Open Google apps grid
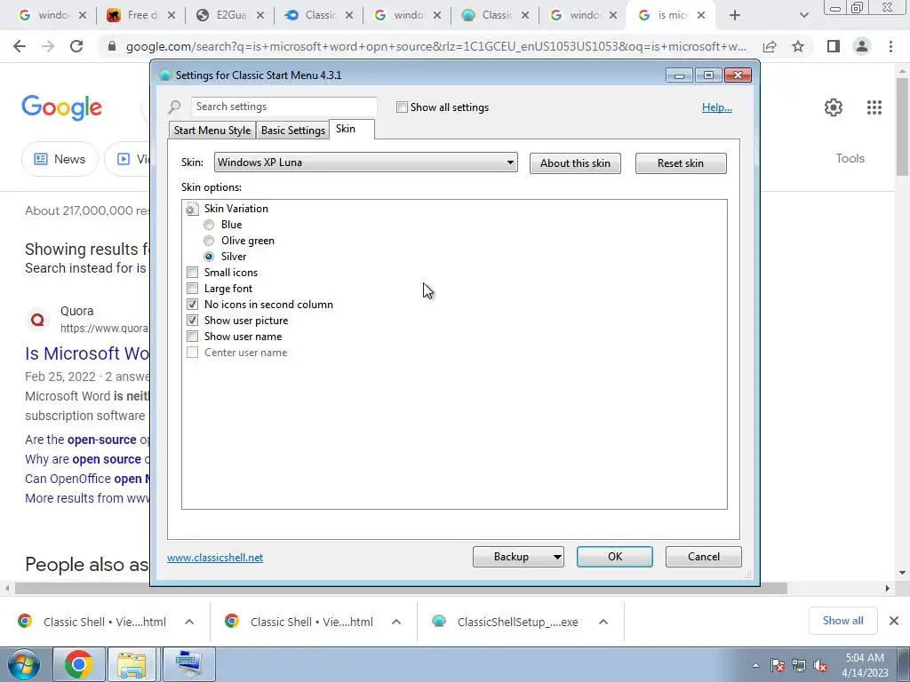The image size is (910, 682). pos(874,107)
